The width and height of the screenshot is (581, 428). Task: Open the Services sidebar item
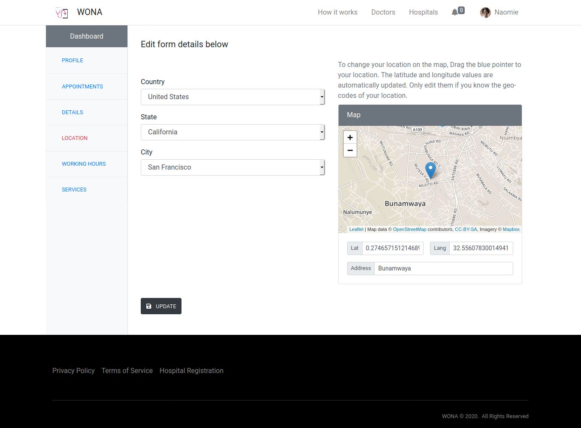pos(74,190)
